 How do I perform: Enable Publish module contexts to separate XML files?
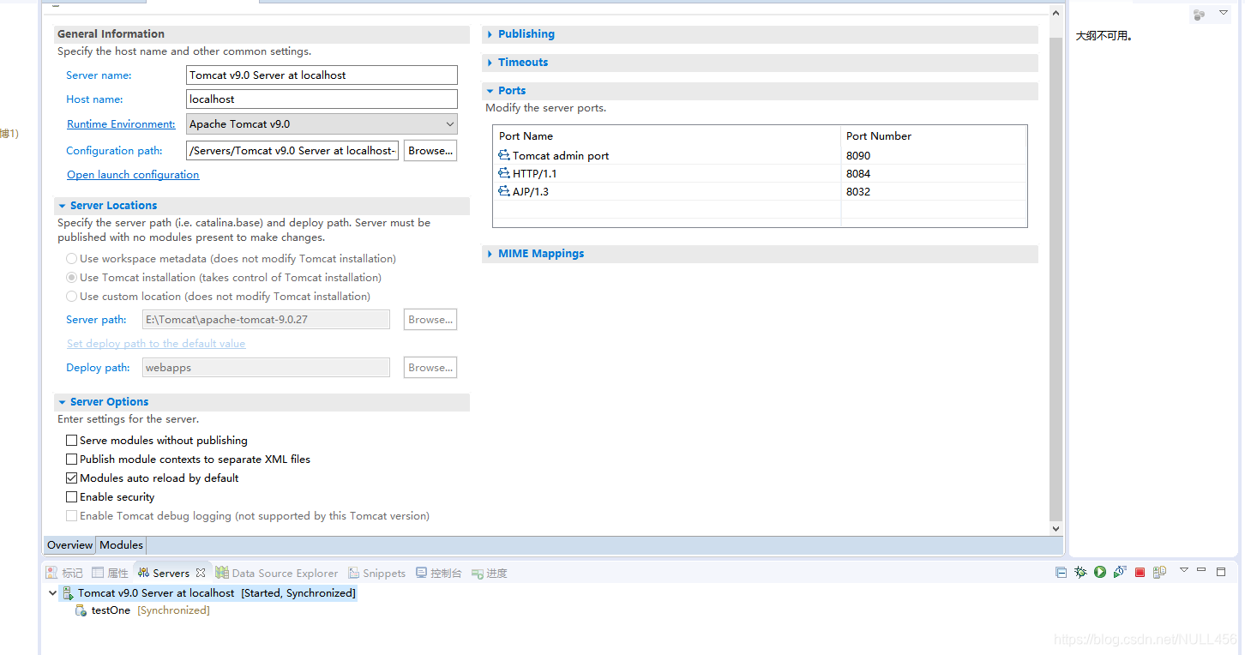pyautogui.click(x=72, y=459)
